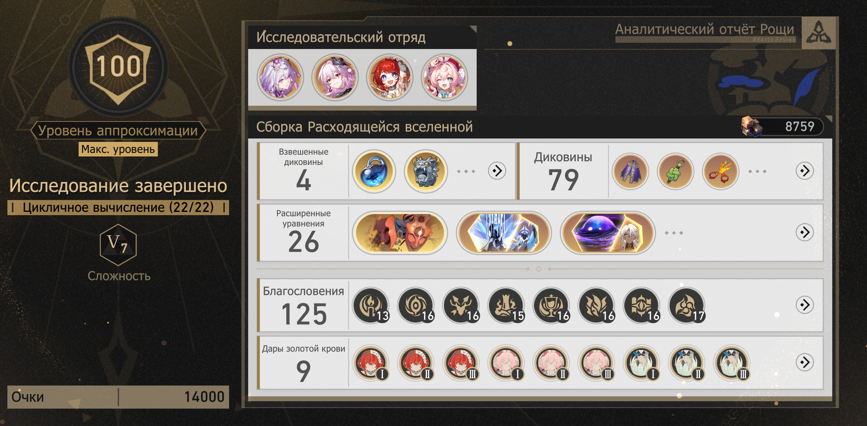Screen dimensions: 867x426
Task: Click the blessing icon numbered 15
Action: coord(506,305)
